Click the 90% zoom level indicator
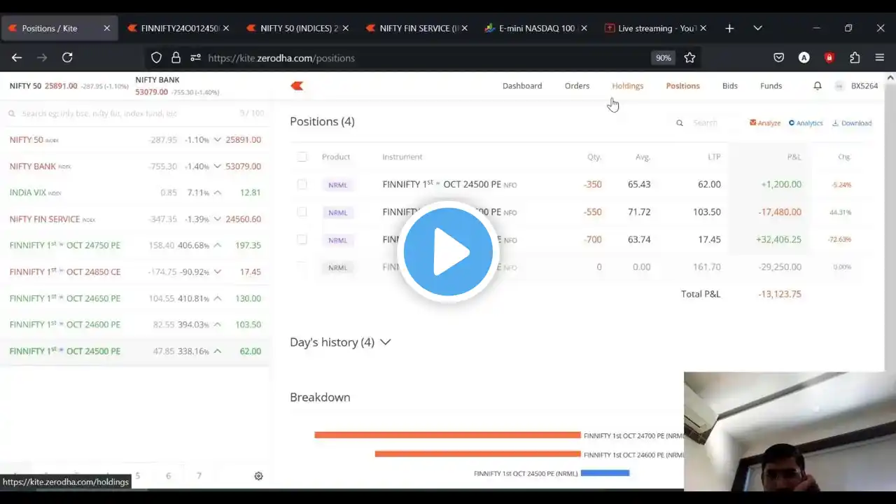This screenshot has width=896, height=504. pos(663,58)
